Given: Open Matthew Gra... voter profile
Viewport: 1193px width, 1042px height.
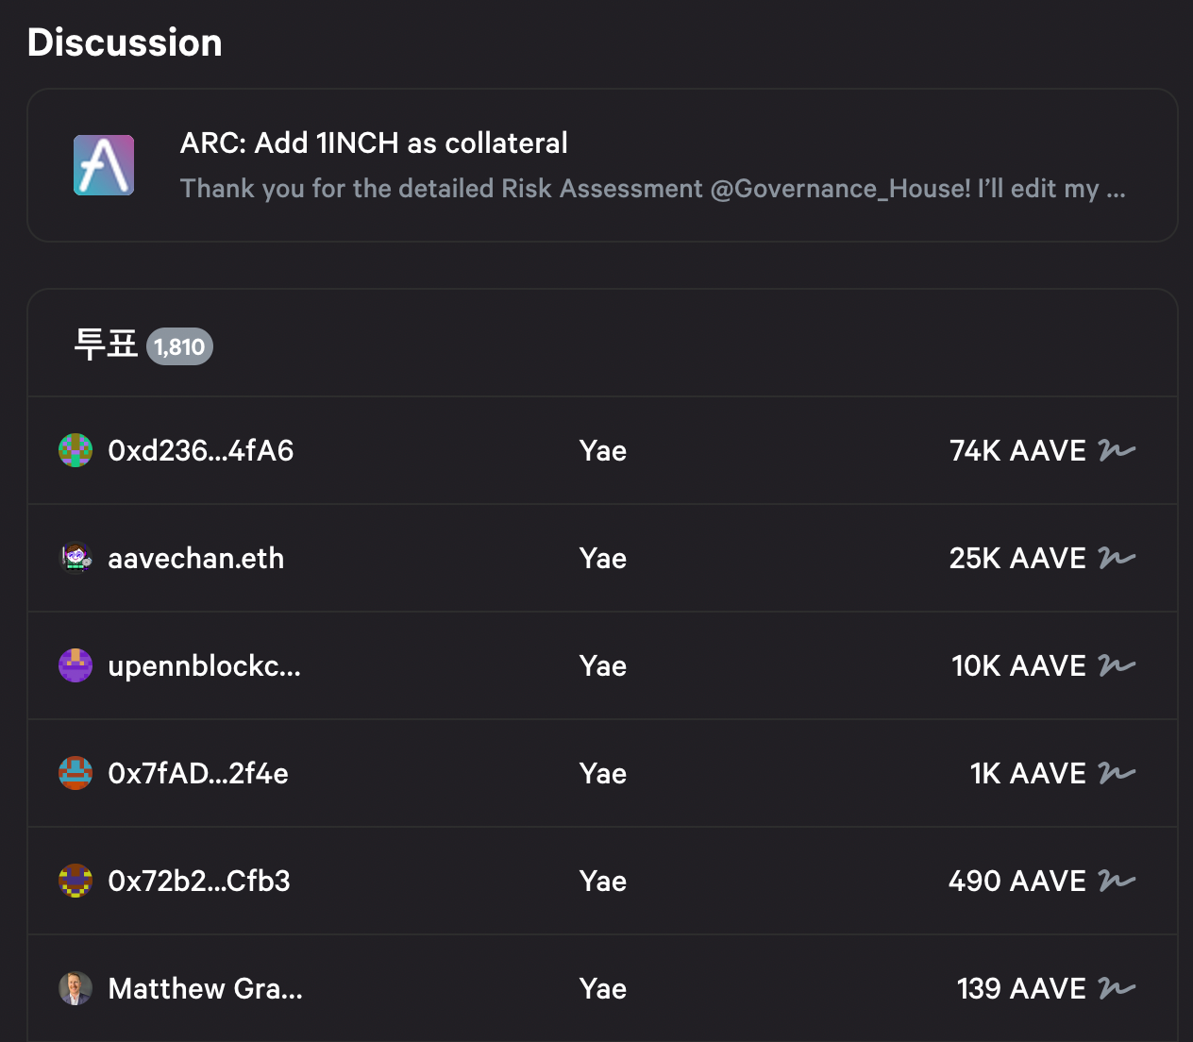Looking at the screenshot, I should tap(205, 989).
